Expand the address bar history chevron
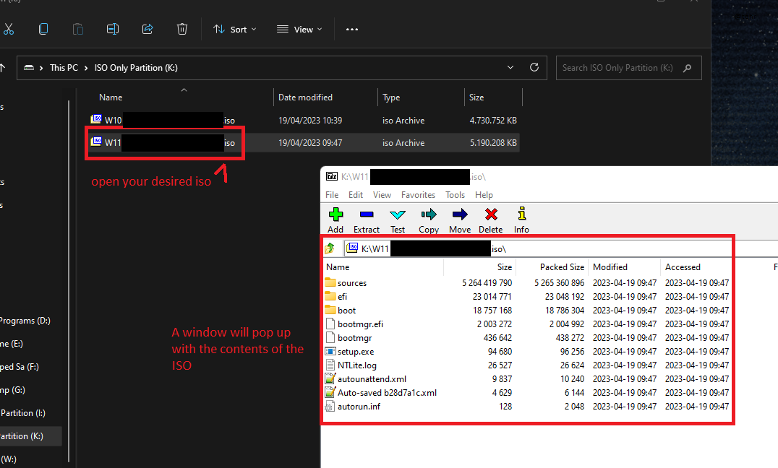This screenshot has width=778, height=468. pyautogui.click(x=510, y=67)
